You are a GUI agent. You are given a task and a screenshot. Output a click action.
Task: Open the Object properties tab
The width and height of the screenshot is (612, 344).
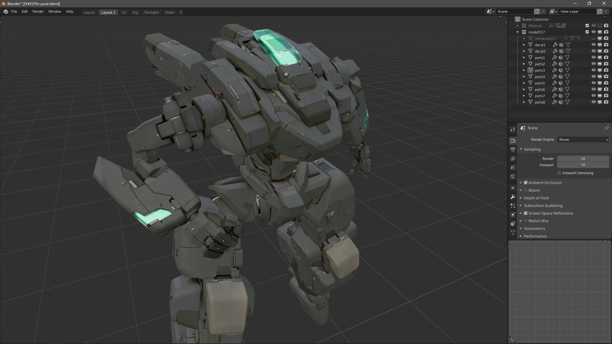point(513,188)
